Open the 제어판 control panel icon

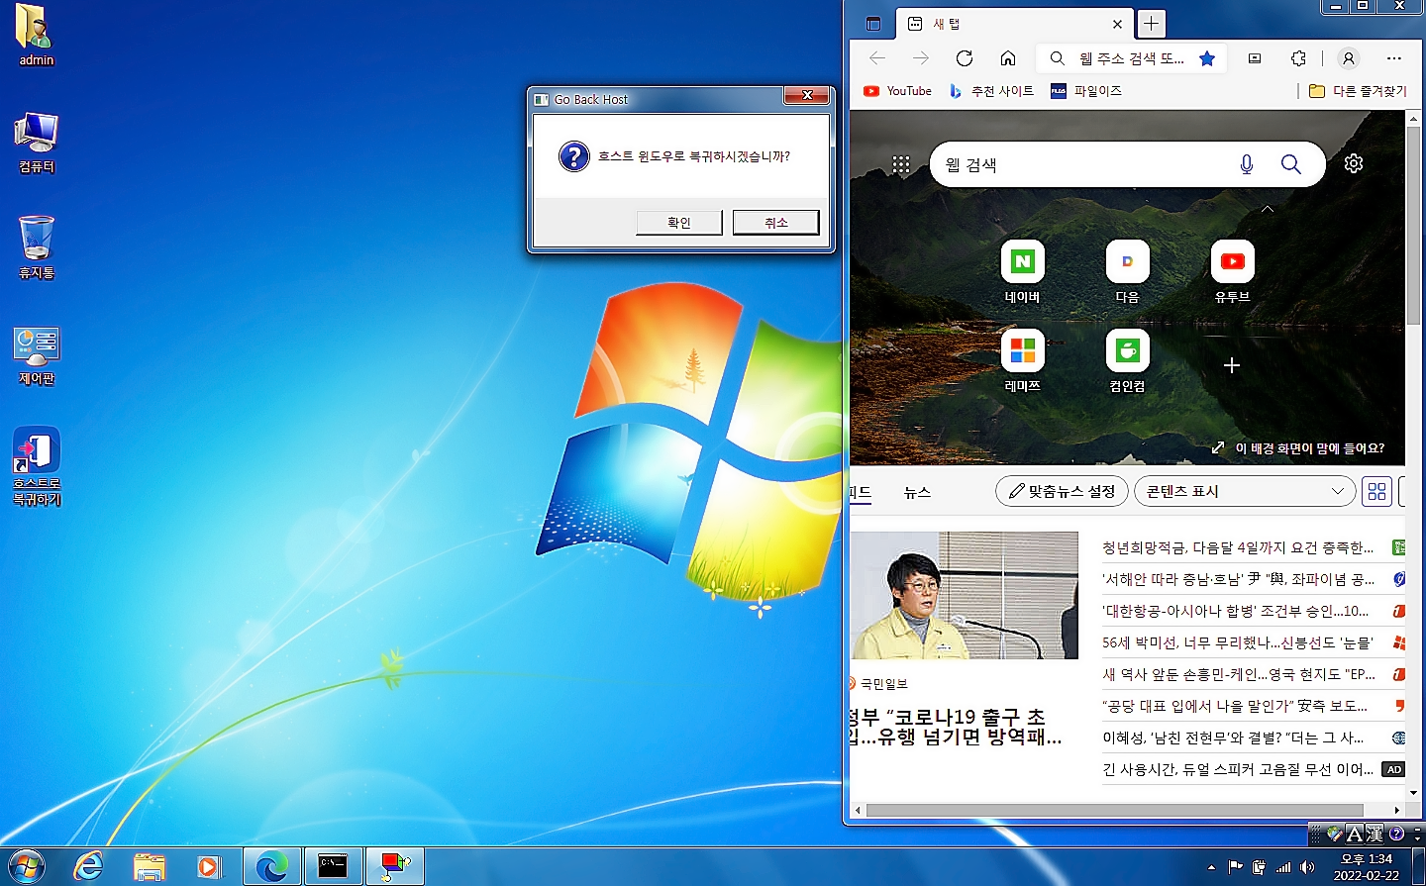(36, 356)
